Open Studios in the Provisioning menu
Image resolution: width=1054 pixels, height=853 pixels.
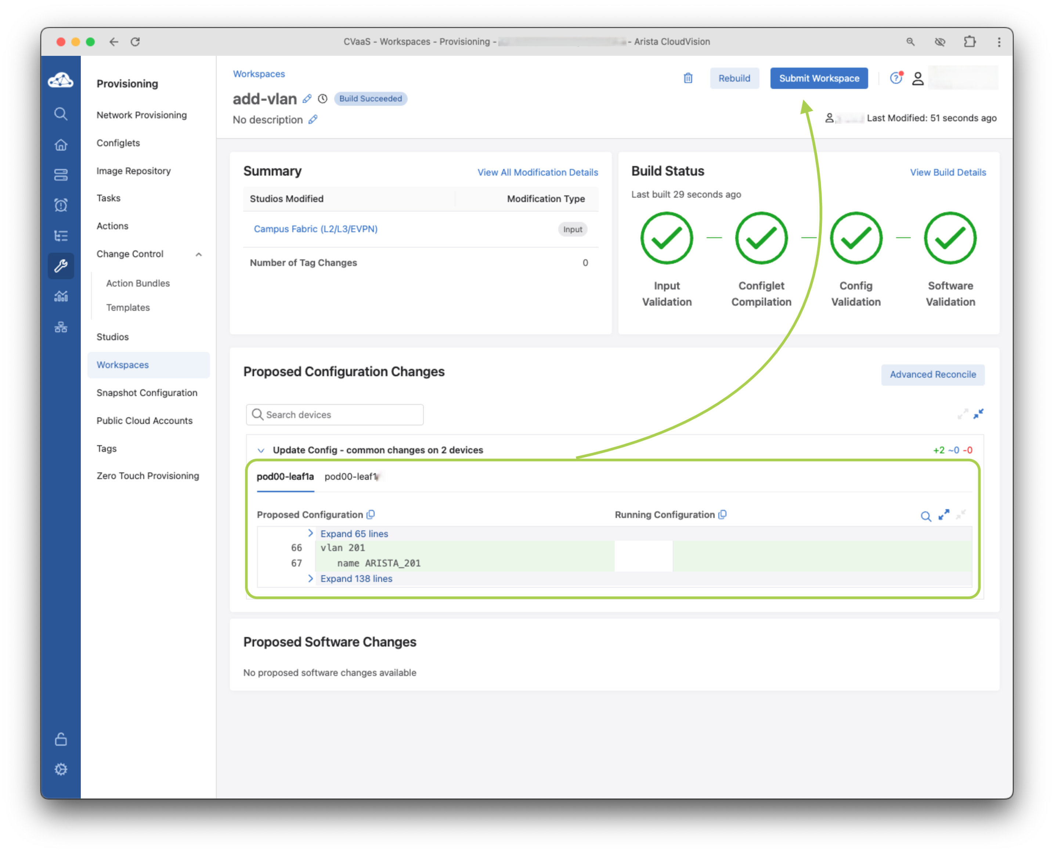(x=112, y=337)
